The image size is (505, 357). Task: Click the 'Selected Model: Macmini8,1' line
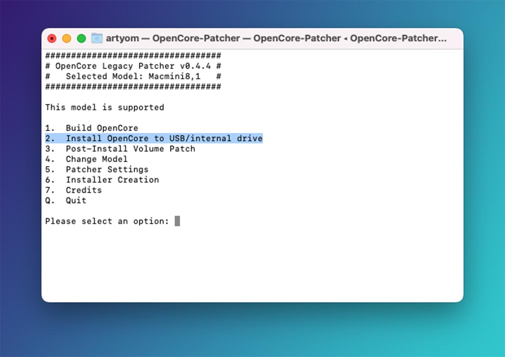pos(133,76)
